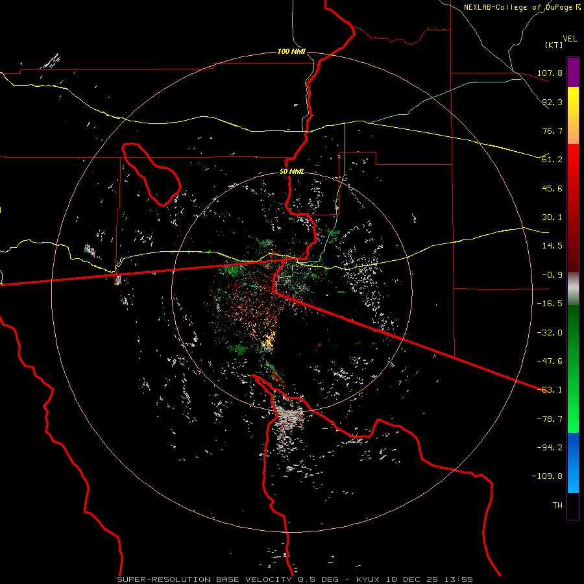Select the VEL legend title
Screen dimensions: 584x584
click(570, 39)
